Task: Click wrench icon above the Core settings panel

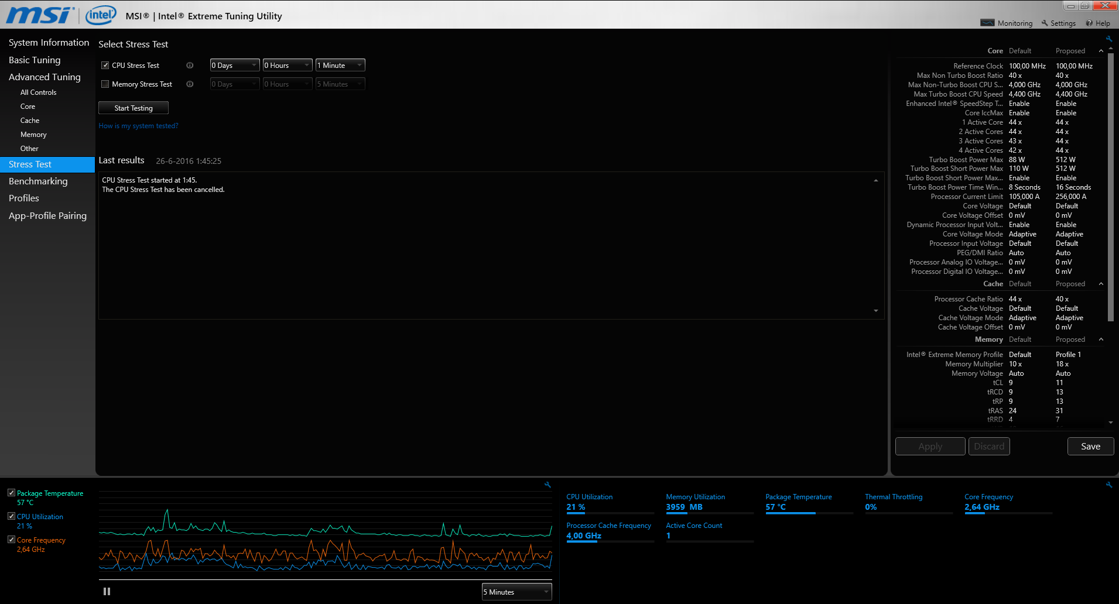Action: pos(1108,39)
